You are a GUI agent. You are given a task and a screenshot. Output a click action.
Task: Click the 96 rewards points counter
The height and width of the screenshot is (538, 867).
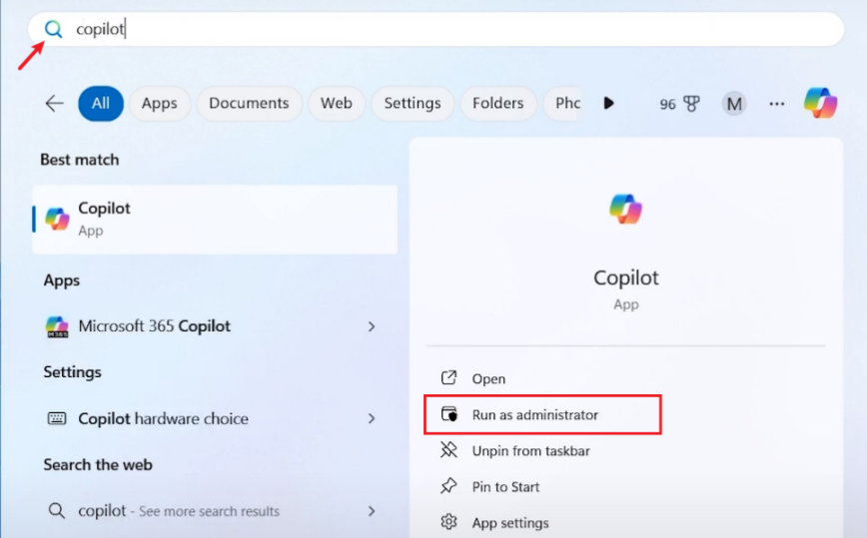pyautogui.click(x=667, y=104)
